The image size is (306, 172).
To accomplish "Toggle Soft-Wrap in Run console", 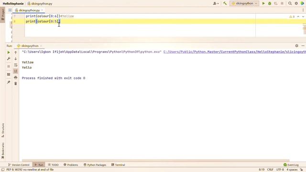I will point(16,65).
